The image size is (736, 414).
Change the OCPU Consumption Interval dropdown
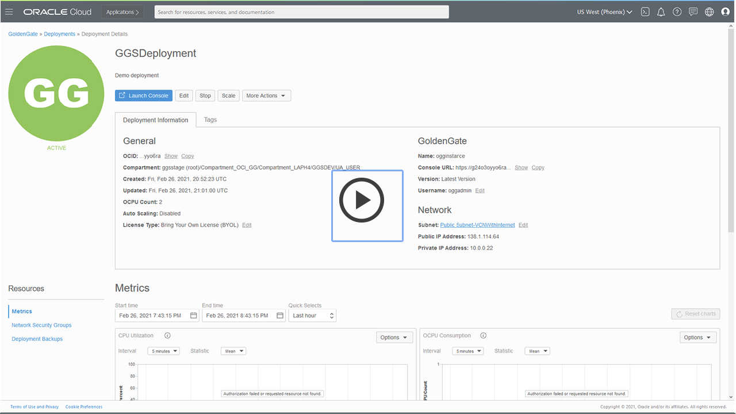[x=467, y=351]
